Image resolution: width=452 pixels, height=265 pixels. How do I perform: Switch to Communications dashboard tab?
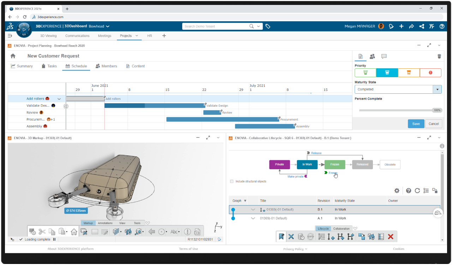click(x=77, y=36)
